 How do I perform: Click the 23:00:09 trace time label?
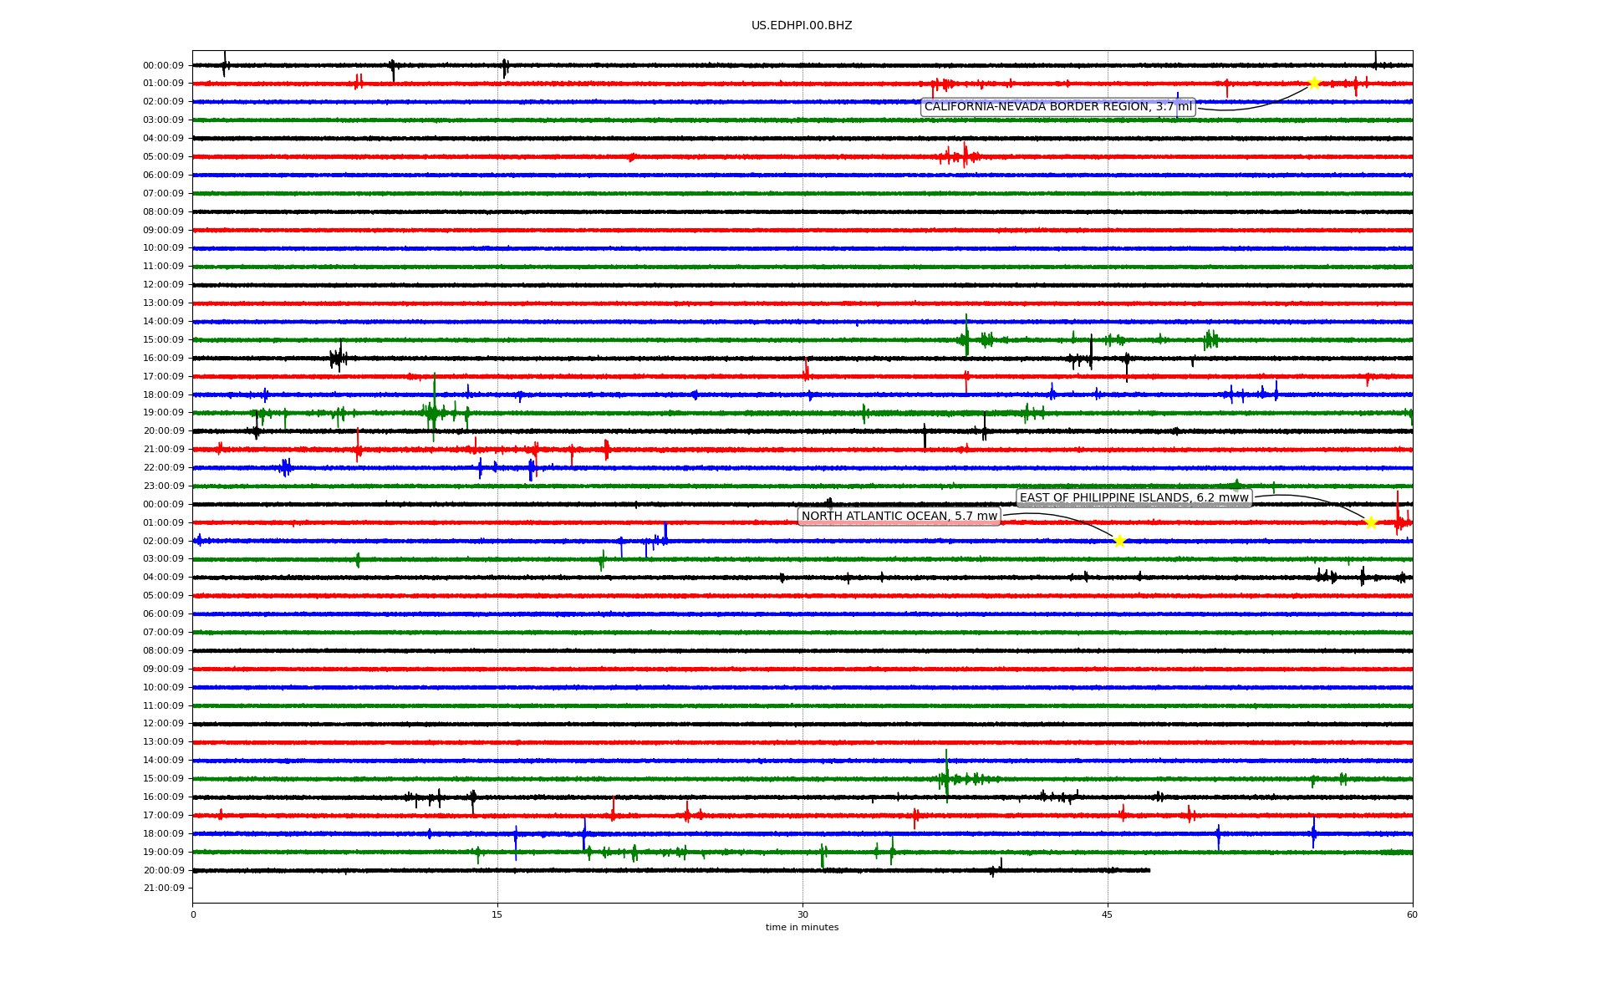(x=163, y=486)
